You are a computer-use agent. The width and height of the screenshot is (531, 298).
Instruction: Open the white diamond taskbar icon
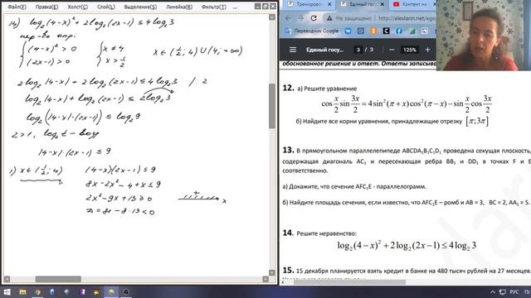click(x=67, y=292)
